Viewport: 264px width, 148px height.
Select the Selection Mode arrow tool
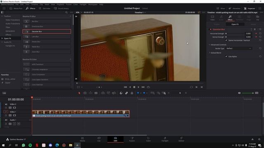(x=79, y=93)
